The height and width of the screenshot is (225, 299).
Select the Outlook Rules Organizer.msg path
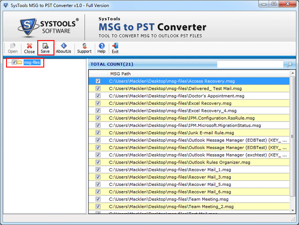point(179,162)
